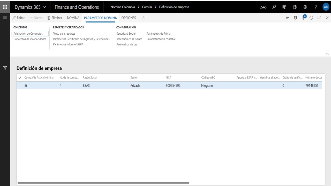Click the N.I.T column header
The width and height of the screenshot is (331, 186).
[x=168, y=78]
